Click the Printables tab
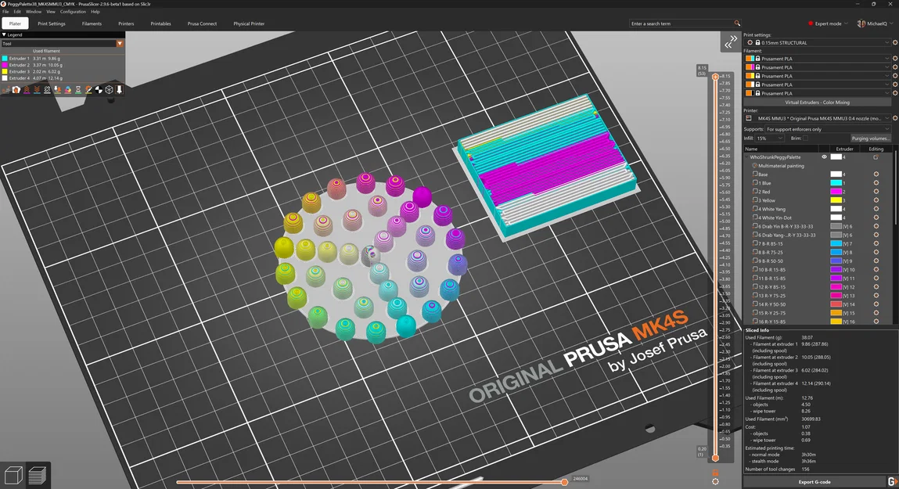This screenshot has width=899, height=489. (160, 23)
